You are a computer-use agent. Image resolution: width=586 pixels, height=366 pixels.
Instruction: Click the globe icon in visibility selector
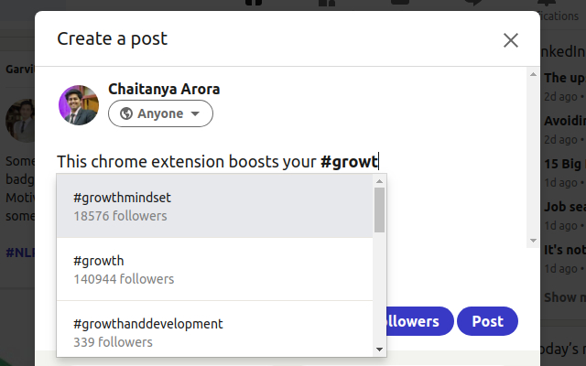pos(126,114)
